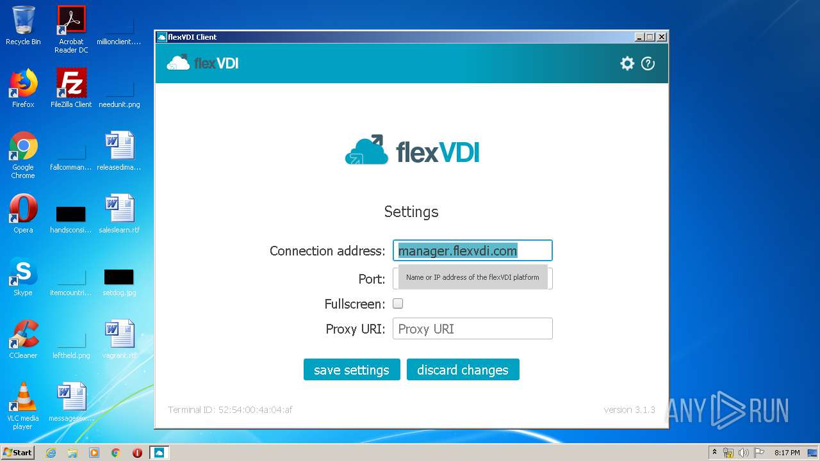Click the save settings button
This screenshot has height=461, width=820.
(x=352, y=369)
